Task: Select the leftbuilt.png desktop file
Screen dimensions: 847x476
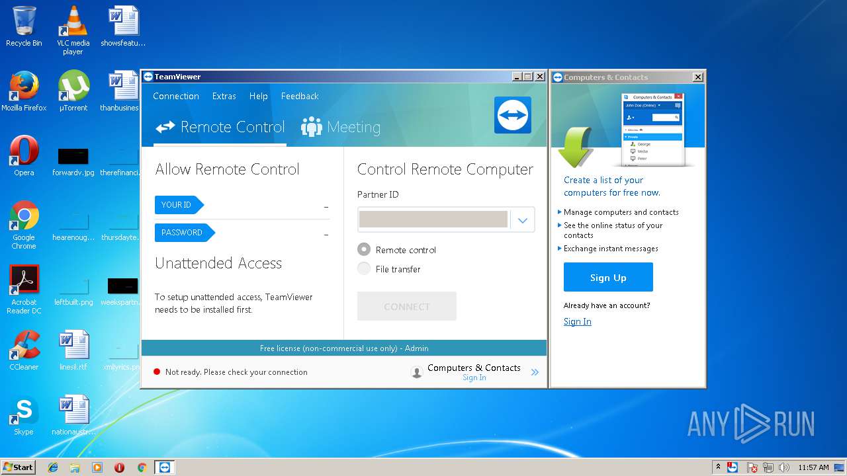Action: tap(73, 291)
